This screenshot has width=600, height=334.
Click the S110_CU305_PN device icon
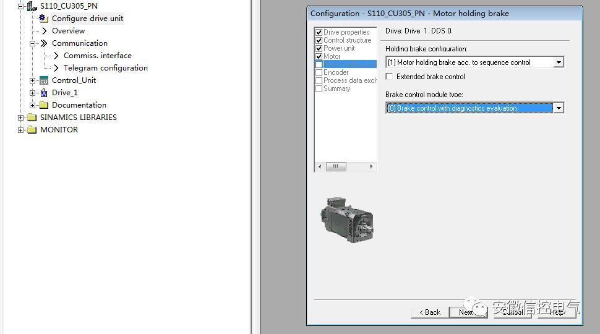[32, 6]
